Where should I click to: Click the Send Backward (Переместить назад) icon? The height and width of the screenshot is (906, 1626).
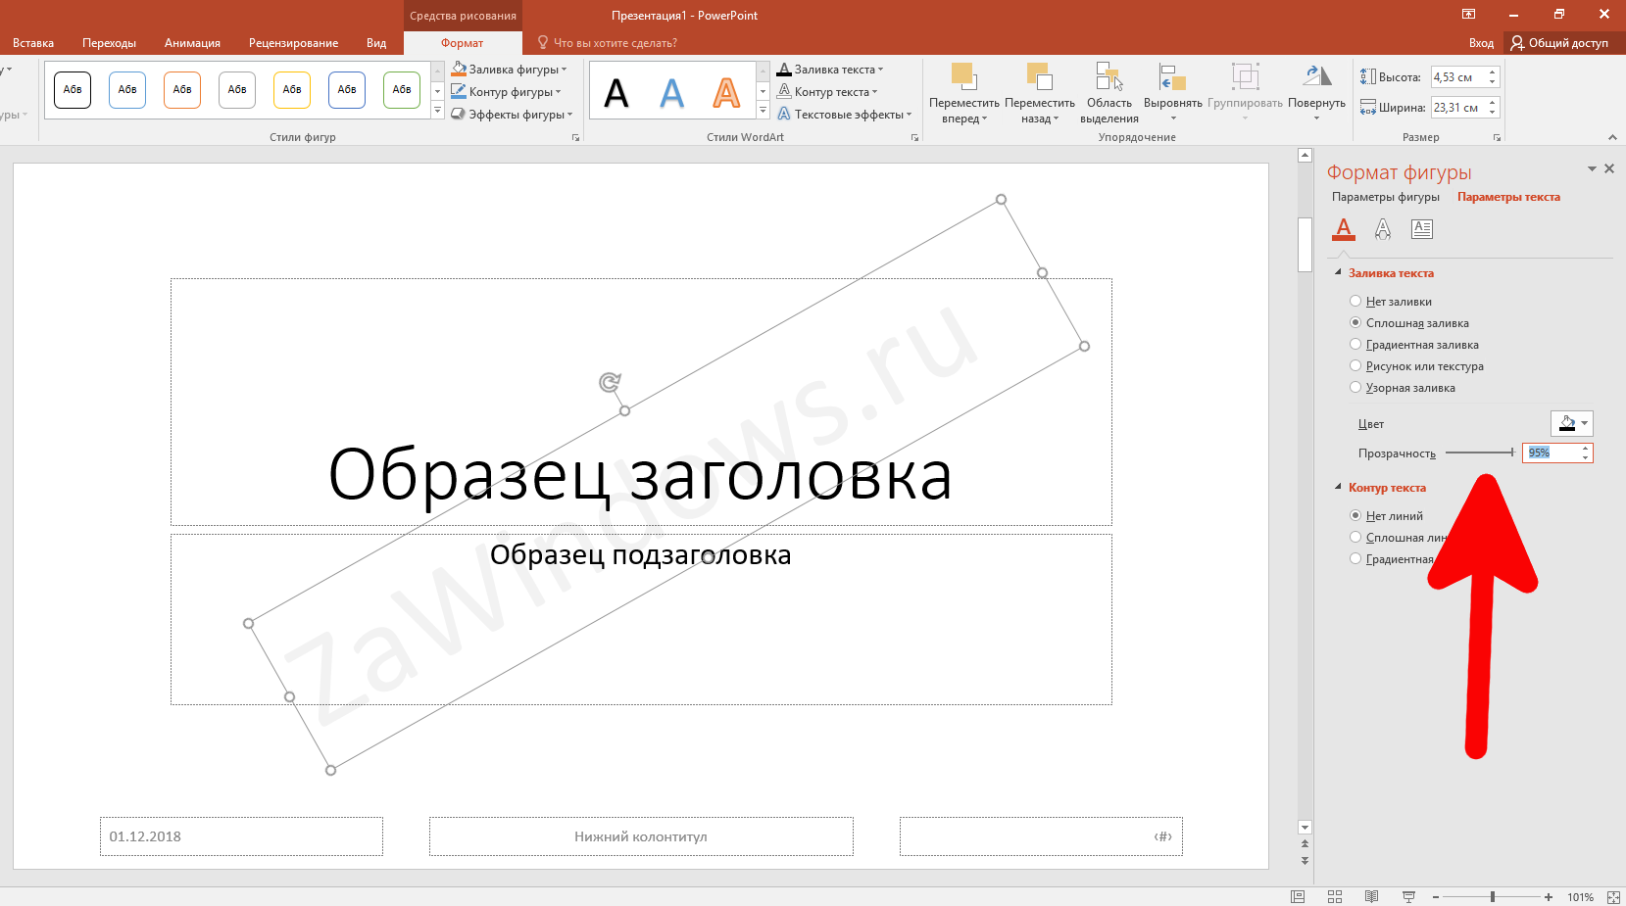point(1039,77)
